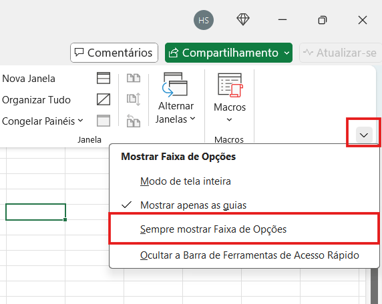Open the HS account profile avatar
382x304 pixels.
pyautogui.click(x=204, y=20)
